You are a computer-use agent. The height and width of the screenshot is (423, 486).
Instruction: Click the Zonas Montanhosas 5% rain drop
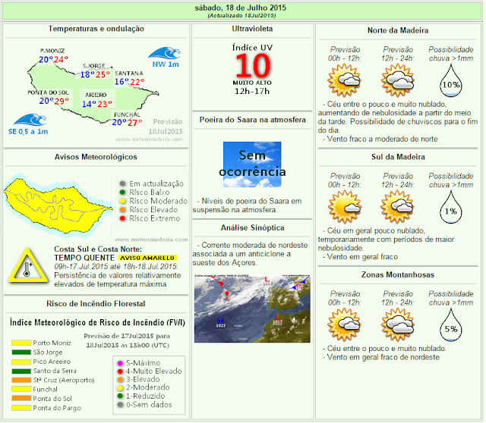tap(451, 325)
